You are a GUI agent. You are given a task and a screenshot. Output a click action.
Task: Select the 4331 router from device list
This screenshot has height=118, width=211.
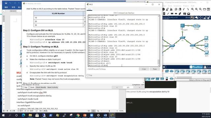point(177,71)
